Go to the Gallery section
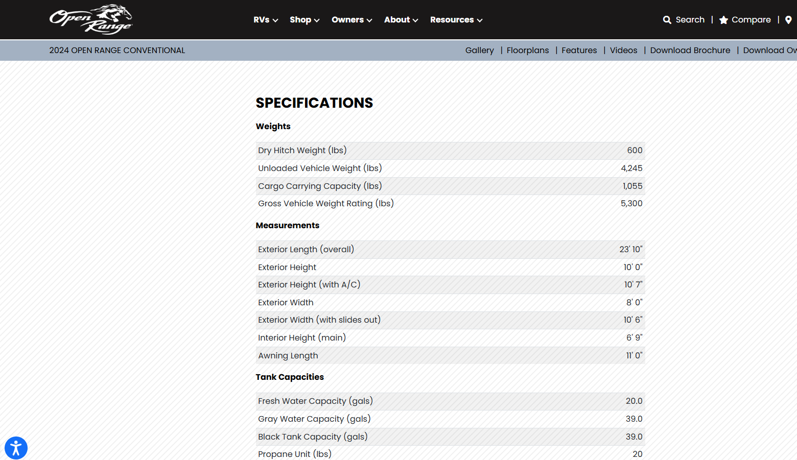Viewport: 797px width, 460px height. [479, 50]
